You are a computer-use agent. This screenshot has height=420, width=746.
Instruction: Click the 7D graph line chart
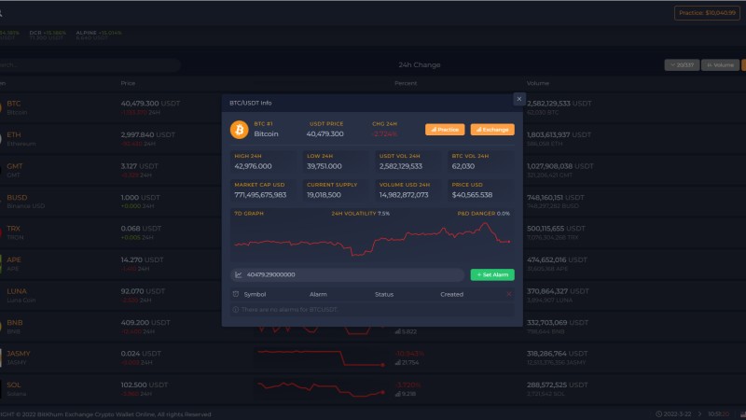coord(372,239)
